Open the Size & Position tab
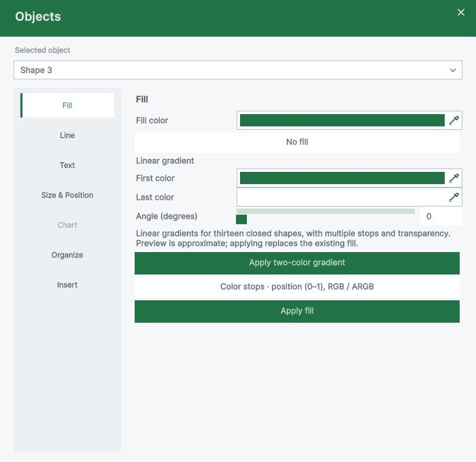Image resolution: width=476 pixels, height=462 pixels. [x=67, y=195]
